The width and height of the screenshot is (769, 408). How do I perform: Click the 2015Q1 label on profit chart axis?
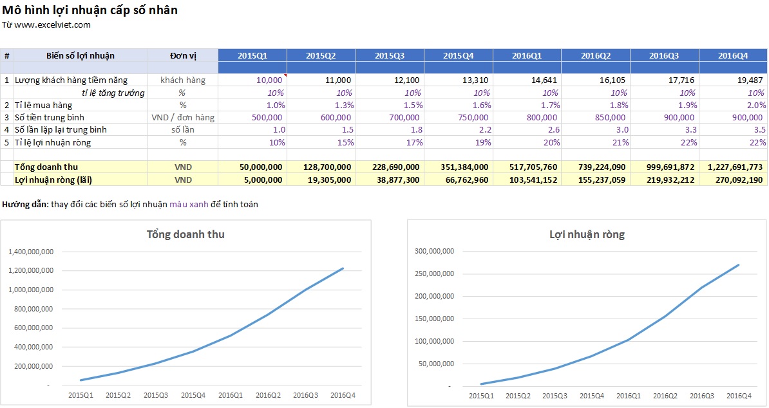click(x=481, y=395)
